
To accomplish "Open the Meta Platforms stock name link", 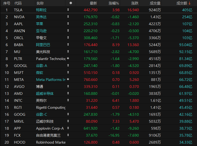I will (x=51, y=80).
